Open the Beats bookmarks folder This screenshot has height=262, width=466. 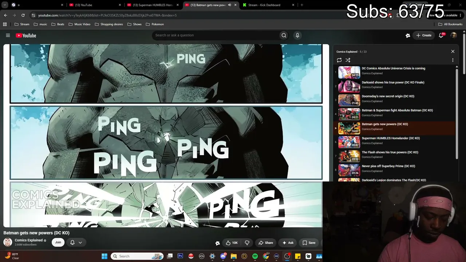58,24
